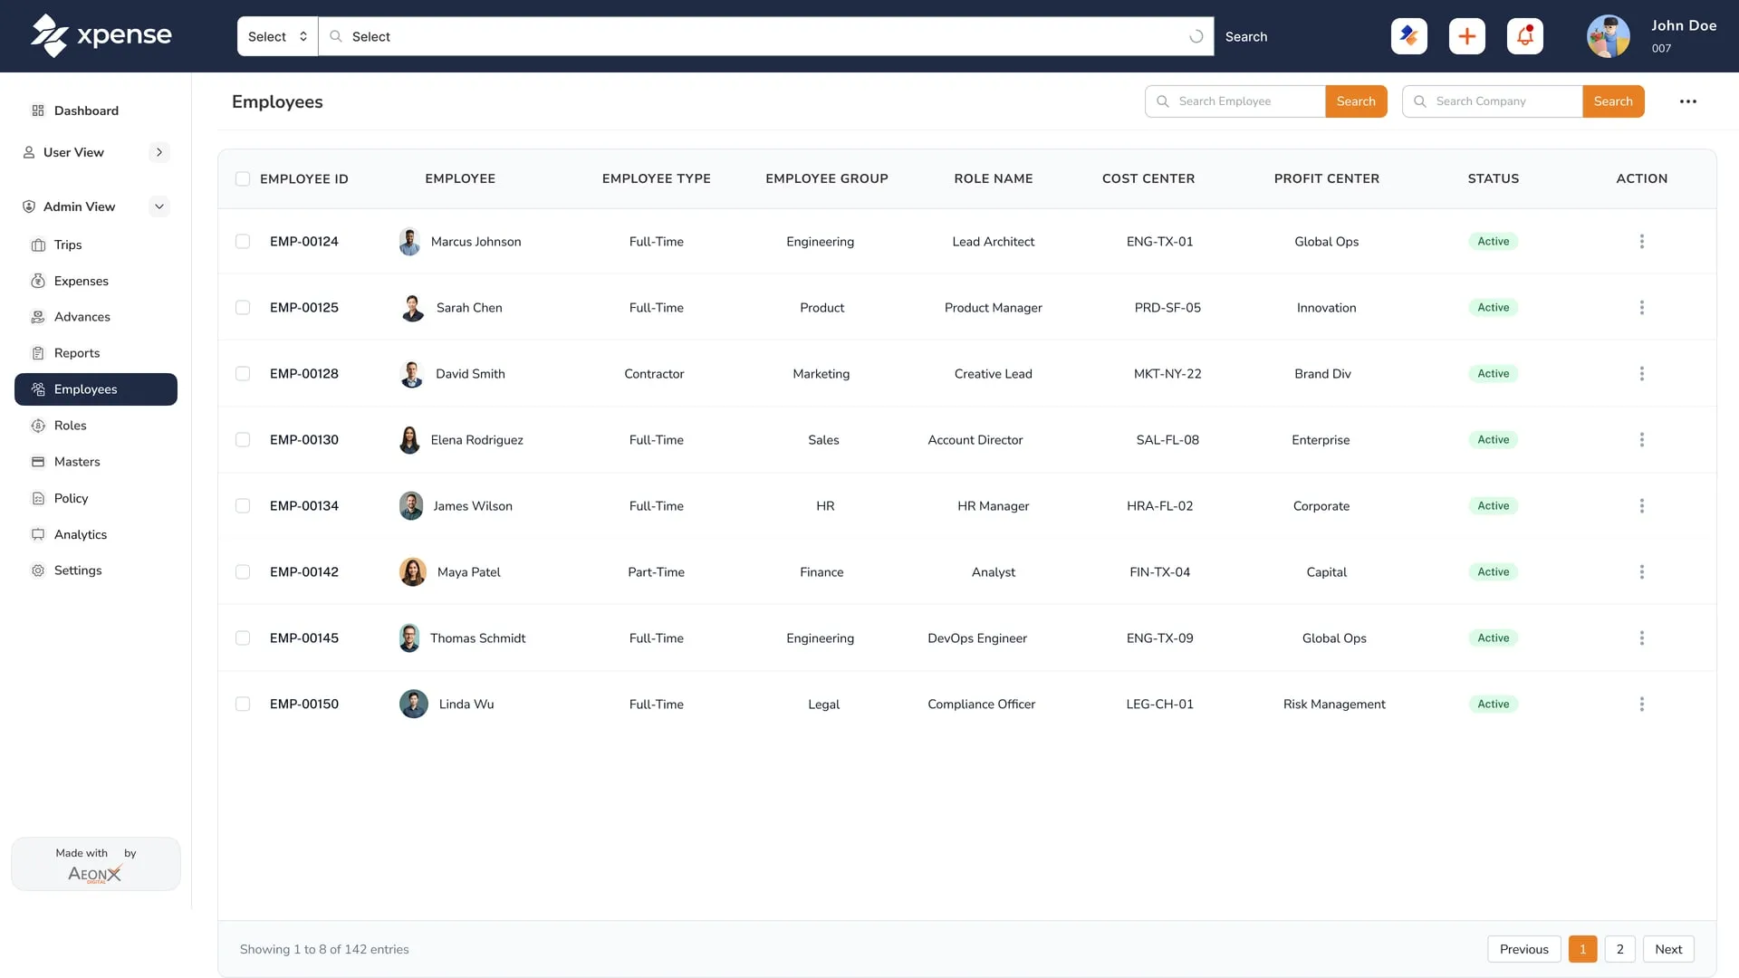Open Trips in the sidebar

(96, 244)
